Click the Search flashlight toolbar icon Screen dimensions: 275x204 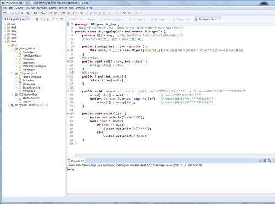(74, 13)
